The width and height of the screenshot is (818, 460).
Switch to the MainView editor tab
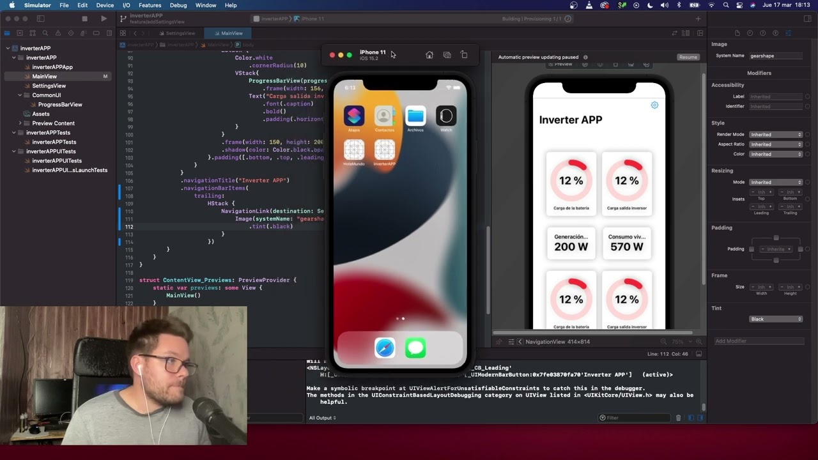228,33
